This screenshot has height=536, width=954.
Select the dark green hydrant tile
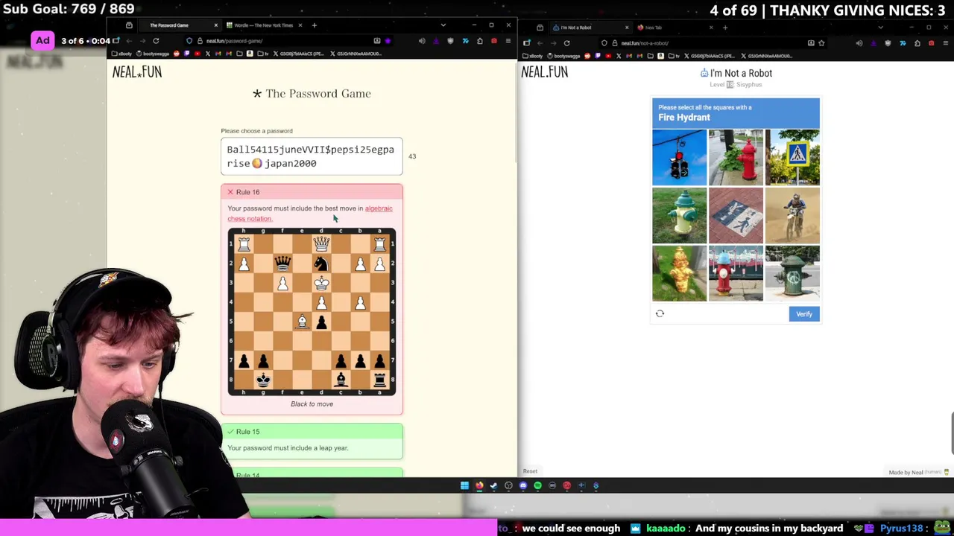[x=792, y=273]
